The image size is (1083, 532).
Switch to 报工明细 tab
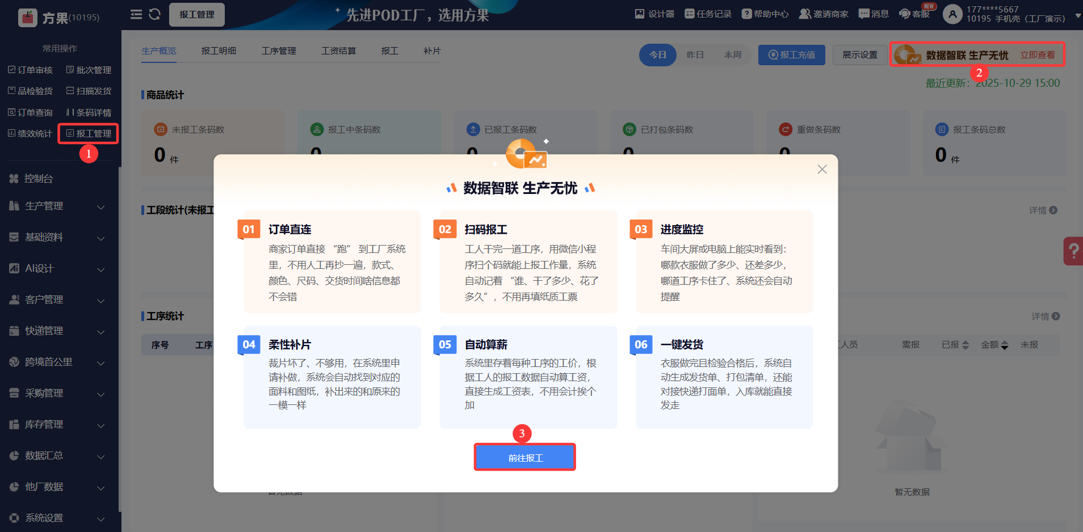(219, 51)
